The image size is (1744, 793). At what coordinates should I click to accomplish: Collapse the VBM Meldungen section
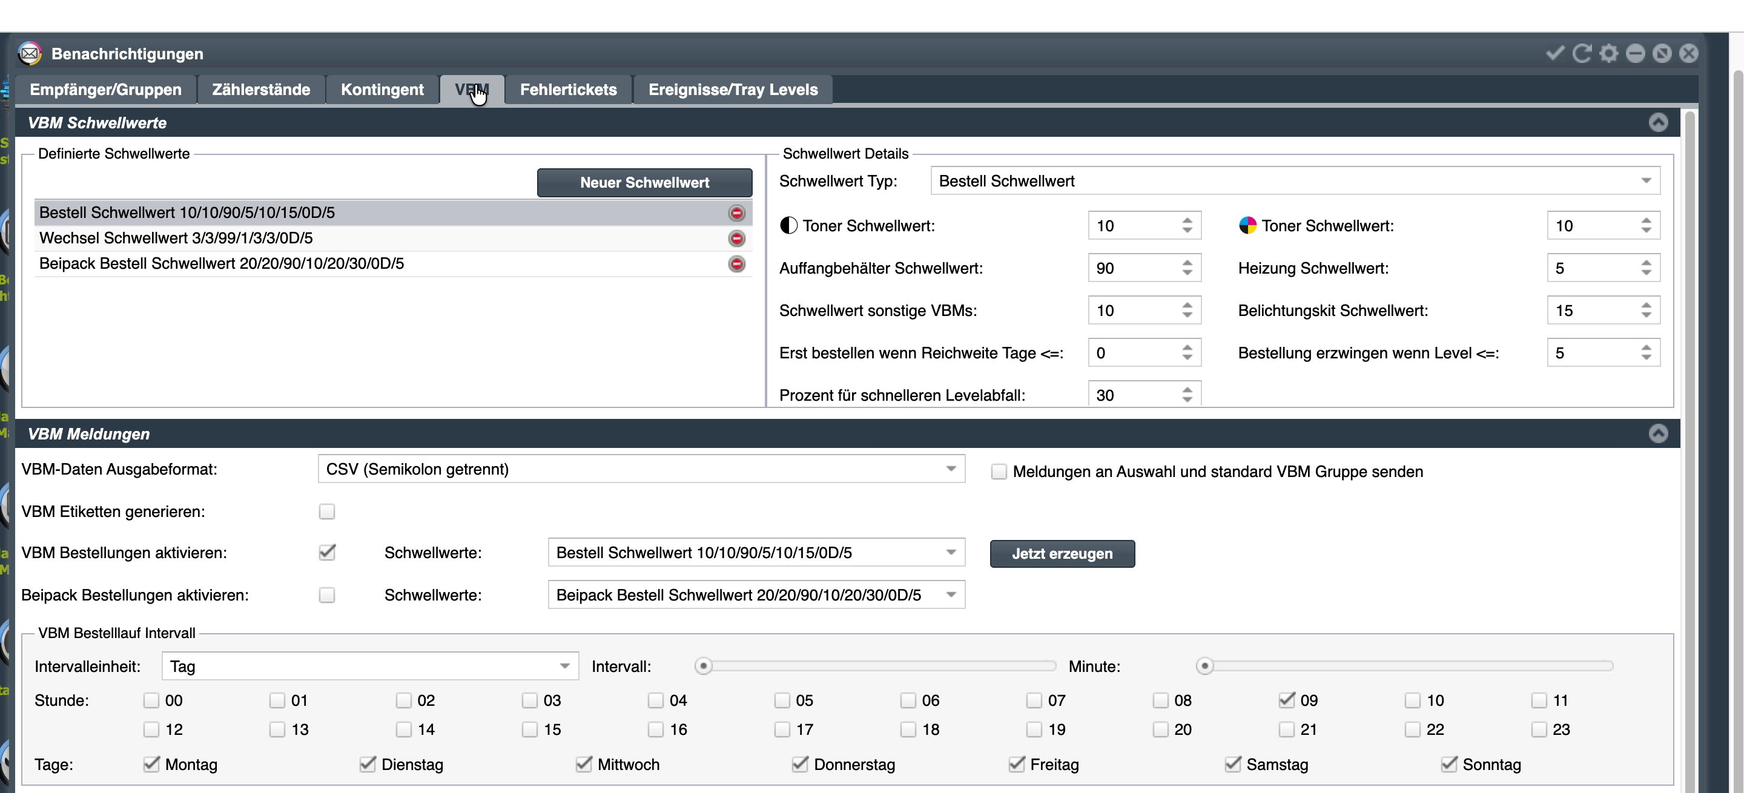click(1658, 433)
